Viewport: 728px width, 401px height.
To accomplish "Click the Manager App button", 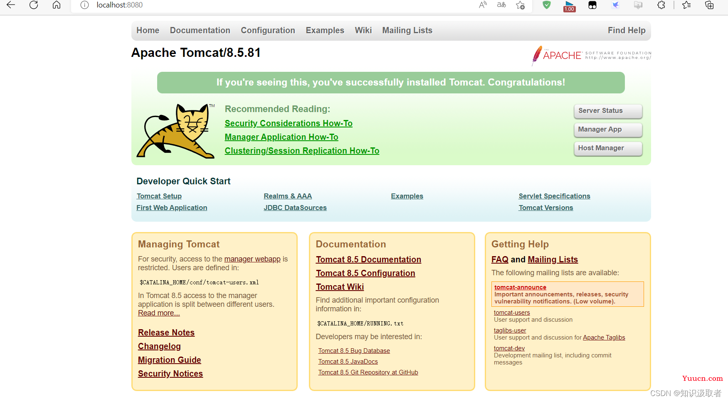I will click(608, 130).
